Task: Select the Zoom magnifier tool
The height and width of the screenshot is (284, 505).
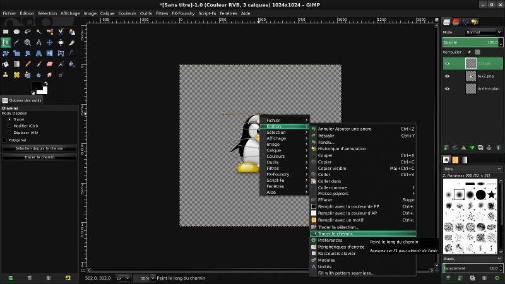Action: (x=28, y=42)
